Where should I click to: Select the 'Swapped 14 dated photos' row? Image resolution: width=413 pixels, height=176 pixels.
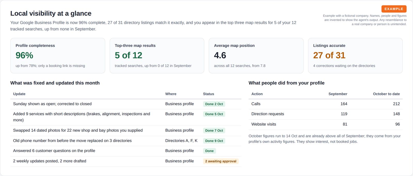[x=126, y=131]
